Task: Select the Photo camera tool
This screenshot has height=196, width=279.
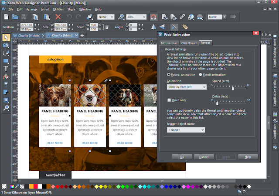Action: click(6, 45)
